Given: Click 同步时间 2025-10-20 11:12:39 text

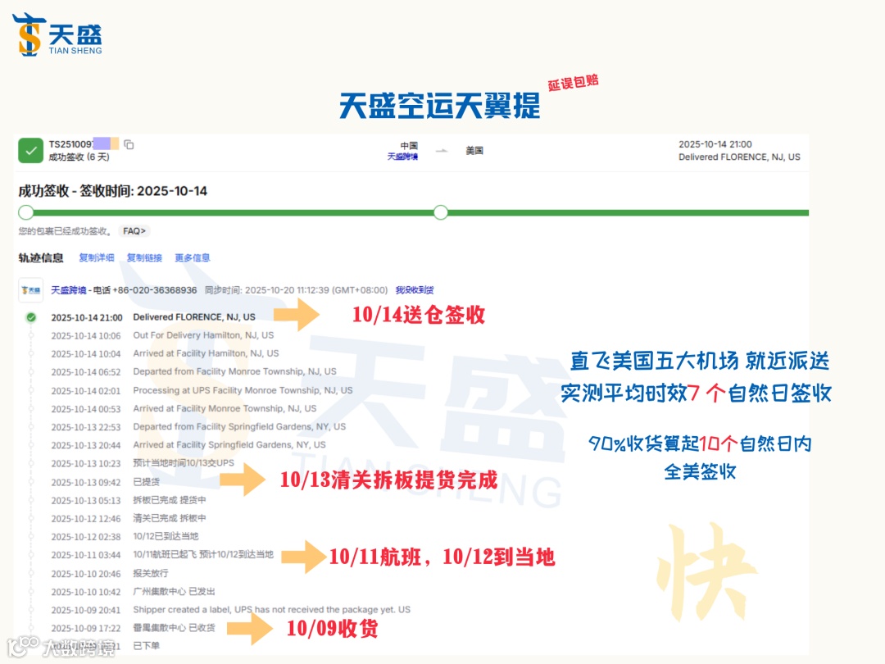Looking at the screenshot, I should (x=297, y=289).
